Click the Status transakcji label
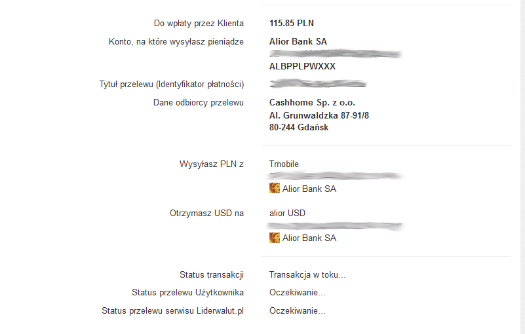Screen dimensions: 525x334 pos(212,275)
